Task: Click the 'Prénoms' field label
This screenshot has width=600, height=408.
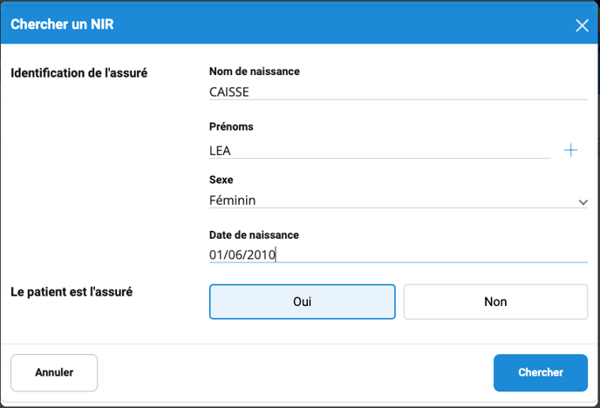Action: coord(231,127)
